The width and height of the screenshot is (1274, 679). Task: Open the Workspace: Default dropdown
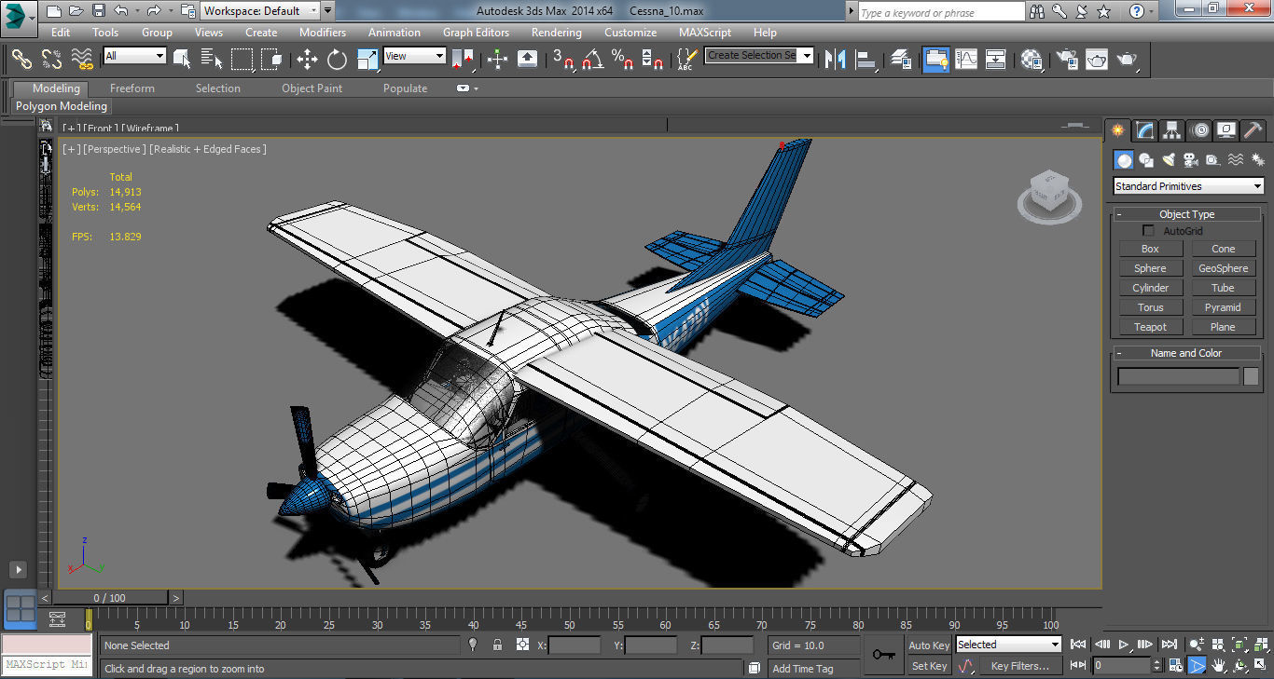(x=261, y=11)
